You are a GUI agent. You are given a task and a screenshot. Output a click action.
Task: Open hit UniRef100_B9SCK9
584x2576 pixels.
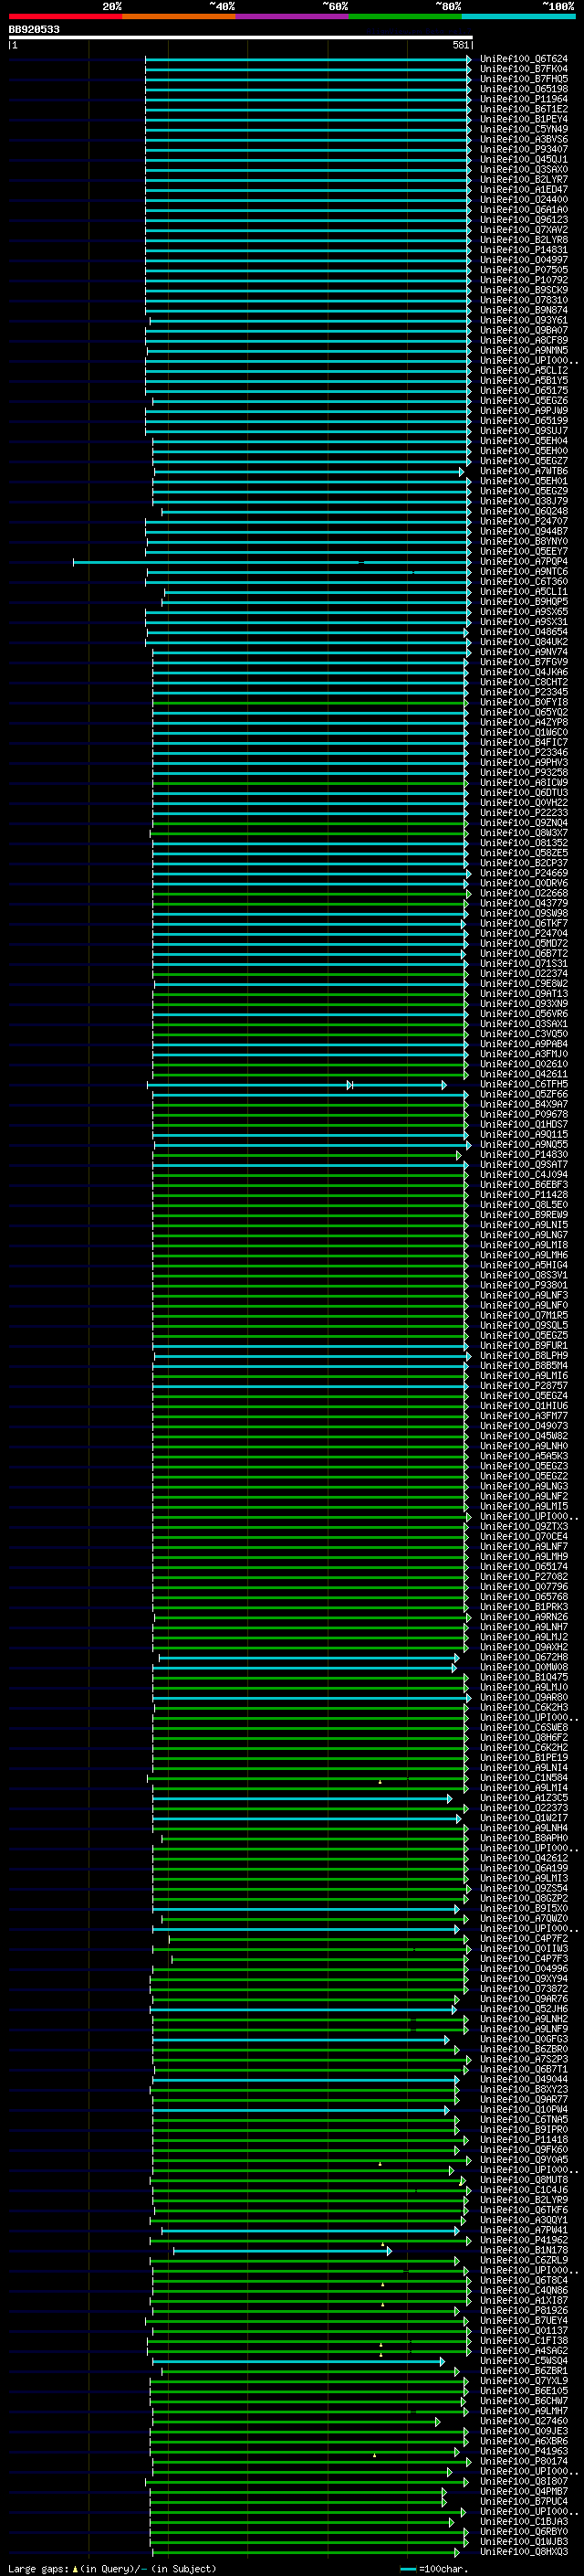(x=523, y=290)
